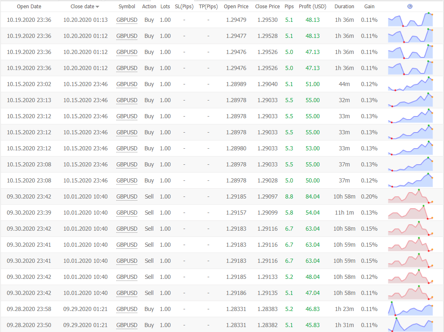This screenshot has height=332, width=444.
Task: Sort by the Pips column header
Action: 289,7
